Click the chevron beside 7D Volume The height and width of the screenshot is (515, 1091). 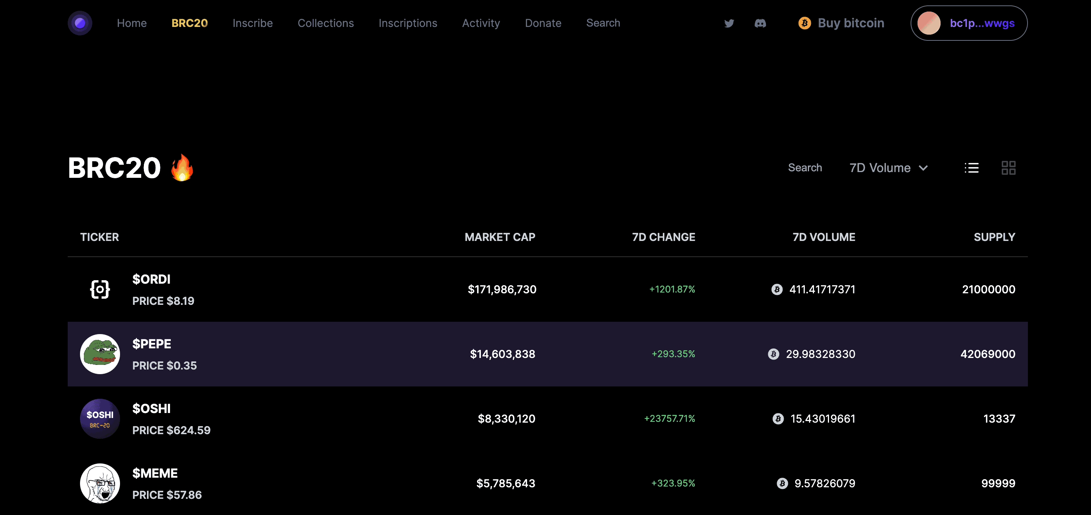[x=924, y=168]
